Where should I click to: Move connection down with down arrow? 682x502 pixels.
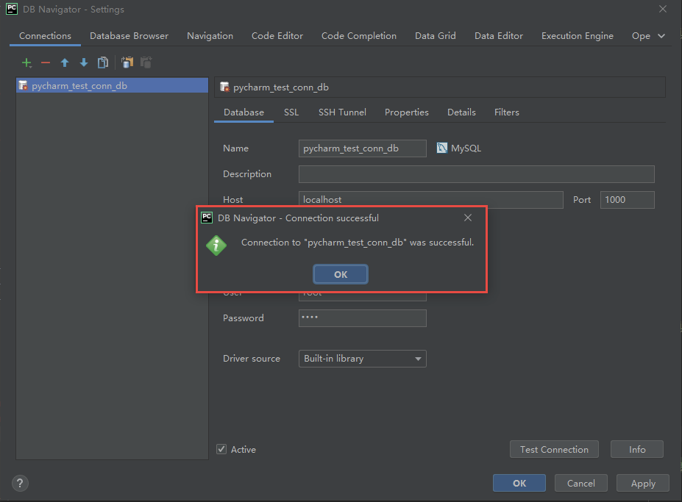(84, 62)
